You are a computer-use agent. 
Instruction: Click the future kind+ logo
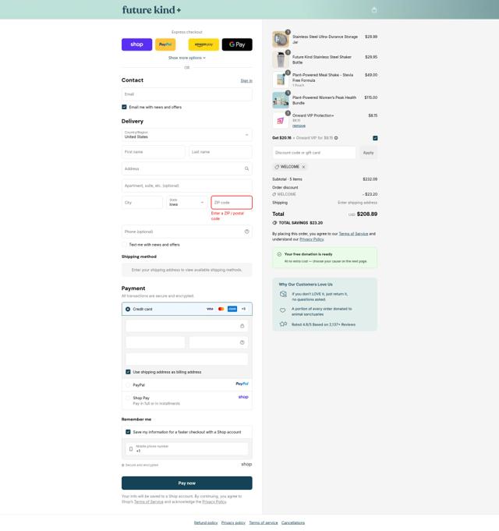tap(152, 10)
